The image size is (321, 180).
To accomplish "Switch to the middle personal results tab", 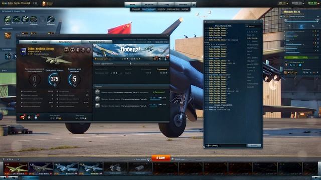I will [x=66, y=42].
